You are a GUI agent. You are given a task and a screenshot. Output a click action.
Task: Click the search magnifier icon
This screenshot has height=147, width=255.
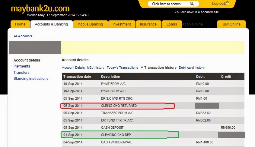[192, 4]
